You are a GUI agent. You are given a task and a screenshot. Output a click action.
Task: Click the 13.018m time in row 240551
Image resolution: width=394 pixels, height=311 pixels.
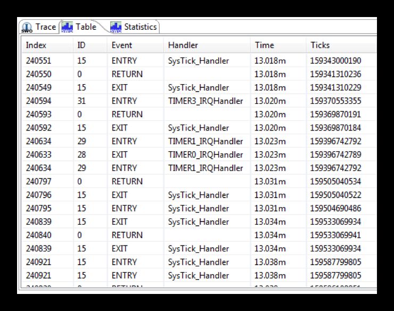[270, 61]
